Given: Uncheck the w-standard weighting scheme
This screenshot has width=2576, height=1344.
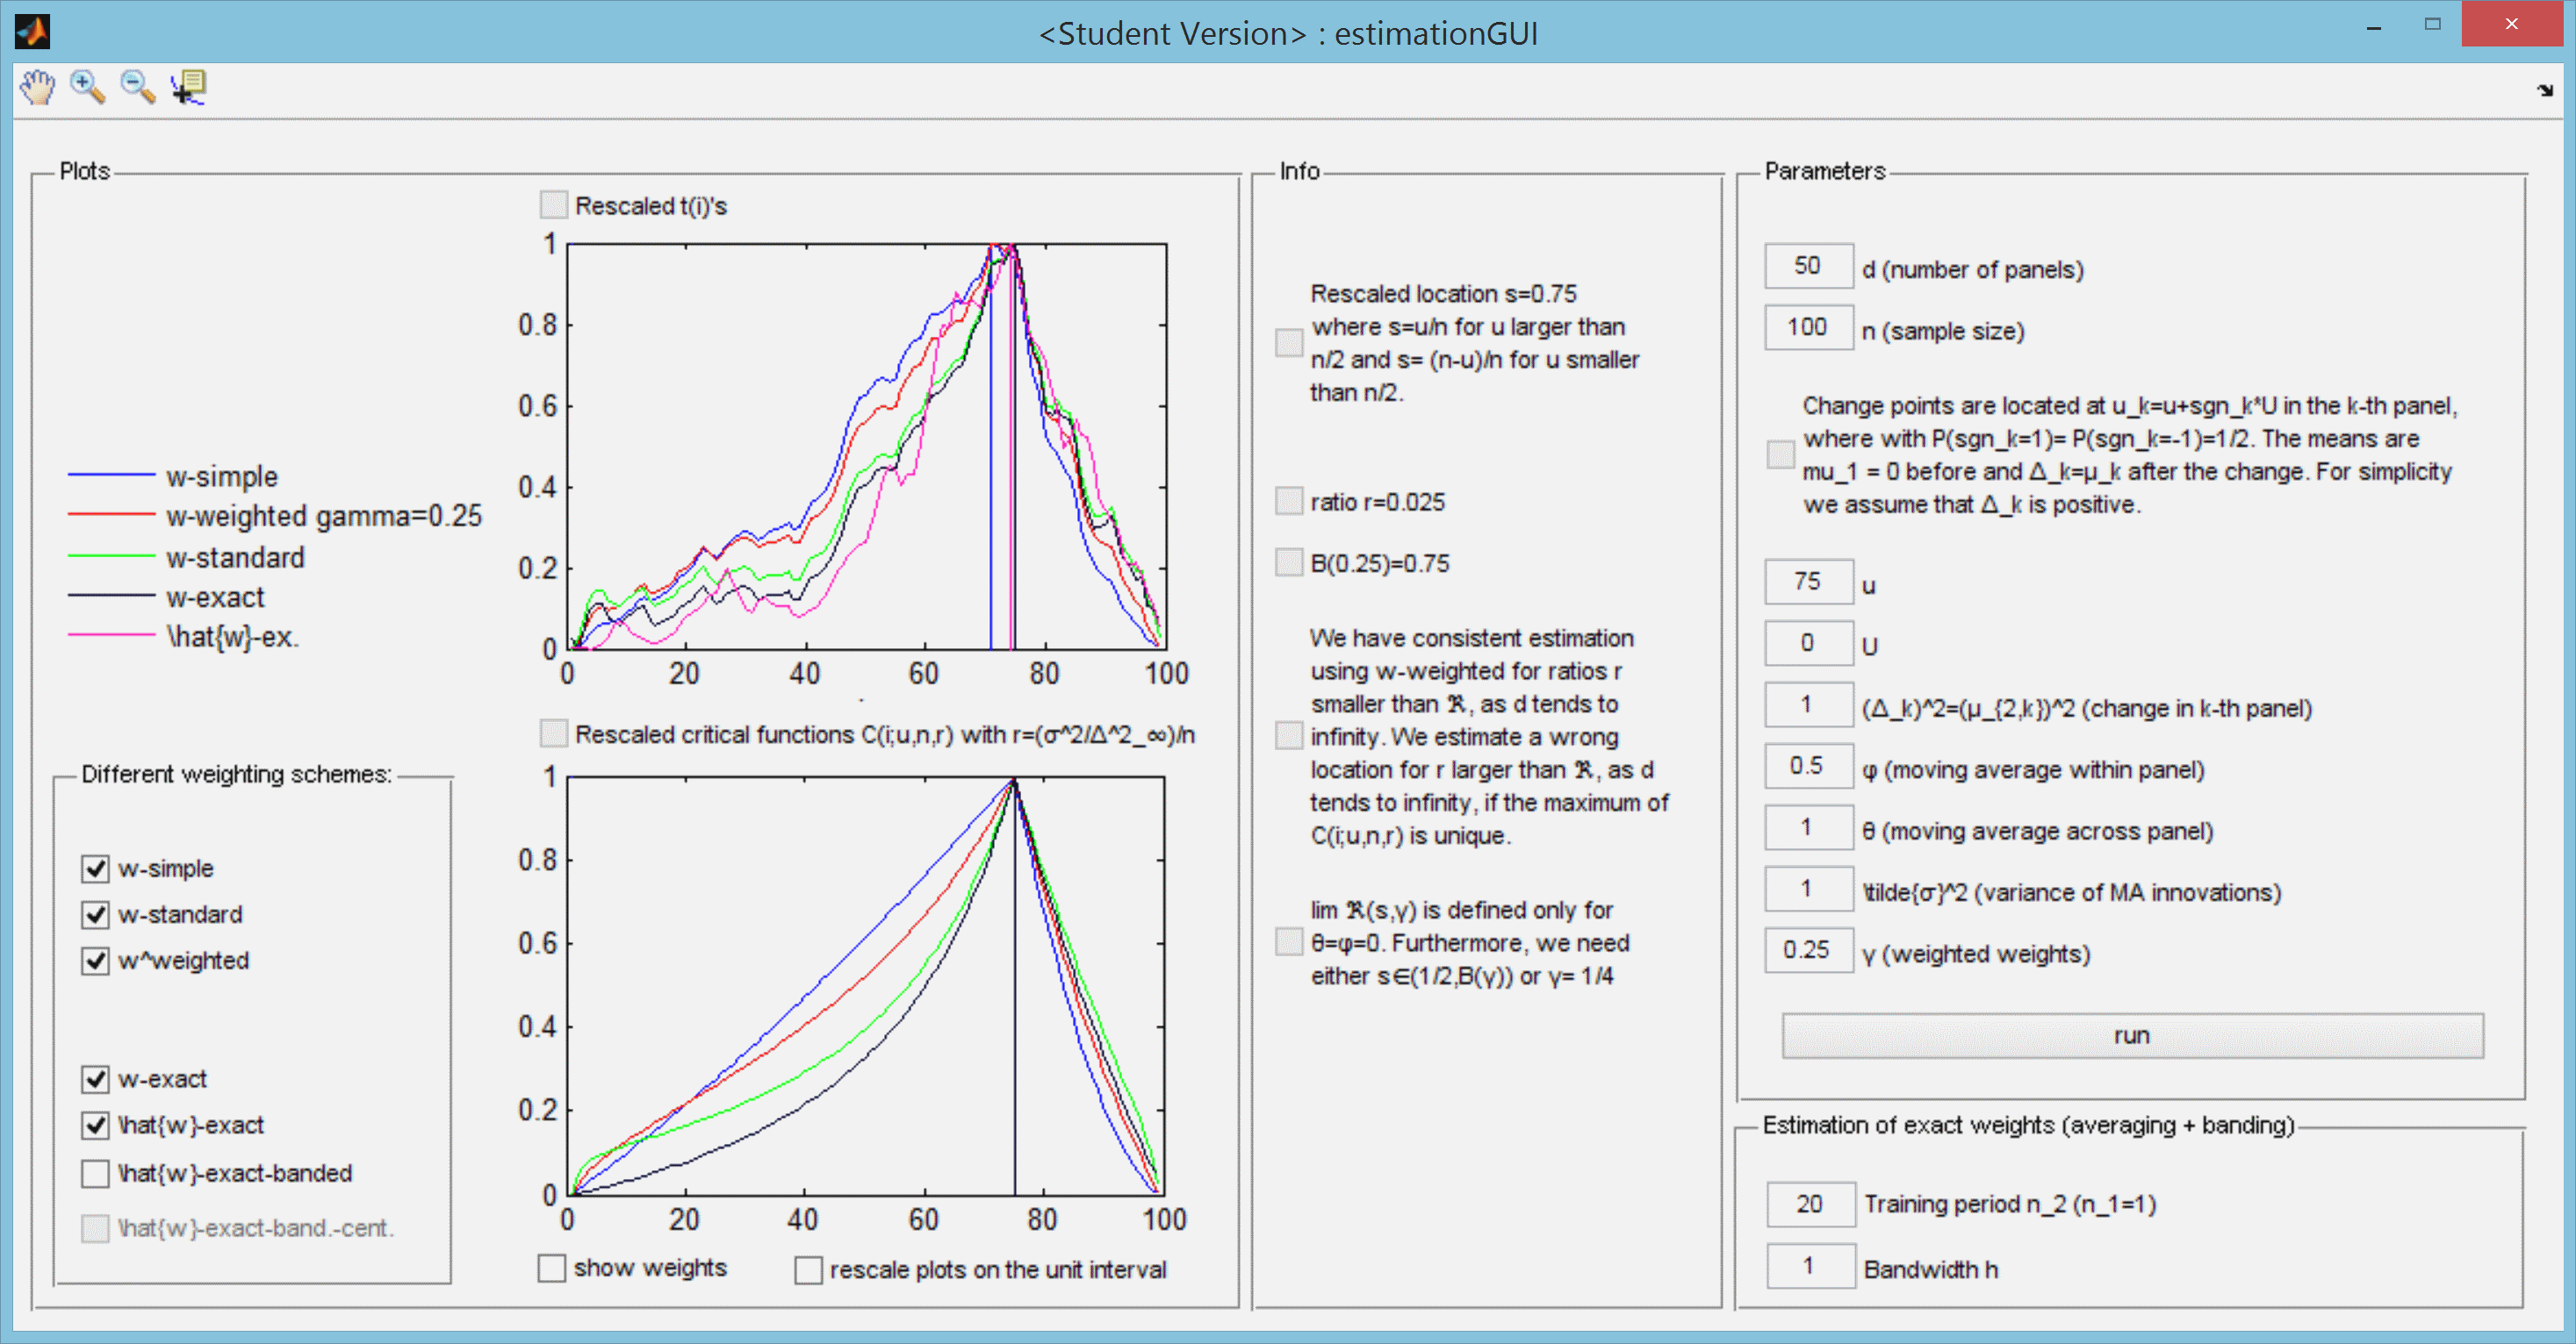Looking at the screenshot, I should [96, 914].
